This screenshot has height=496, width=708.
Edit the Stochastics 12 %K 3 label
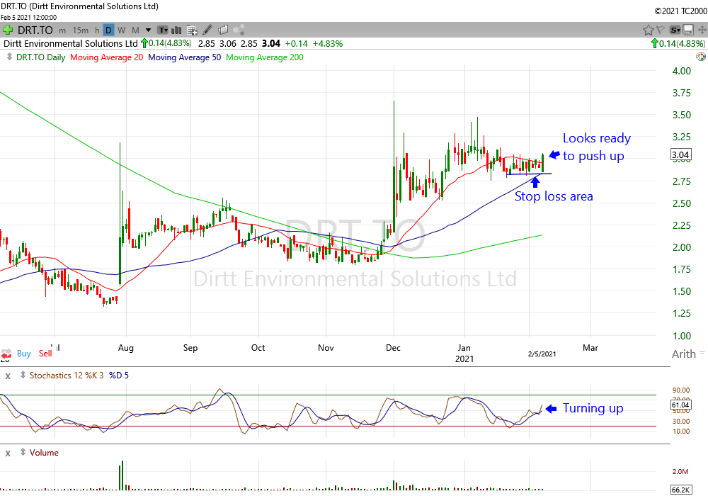click(x=67, y=376)
